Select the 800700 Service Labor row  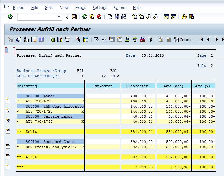pyautogui.click(x=50, y=116)
